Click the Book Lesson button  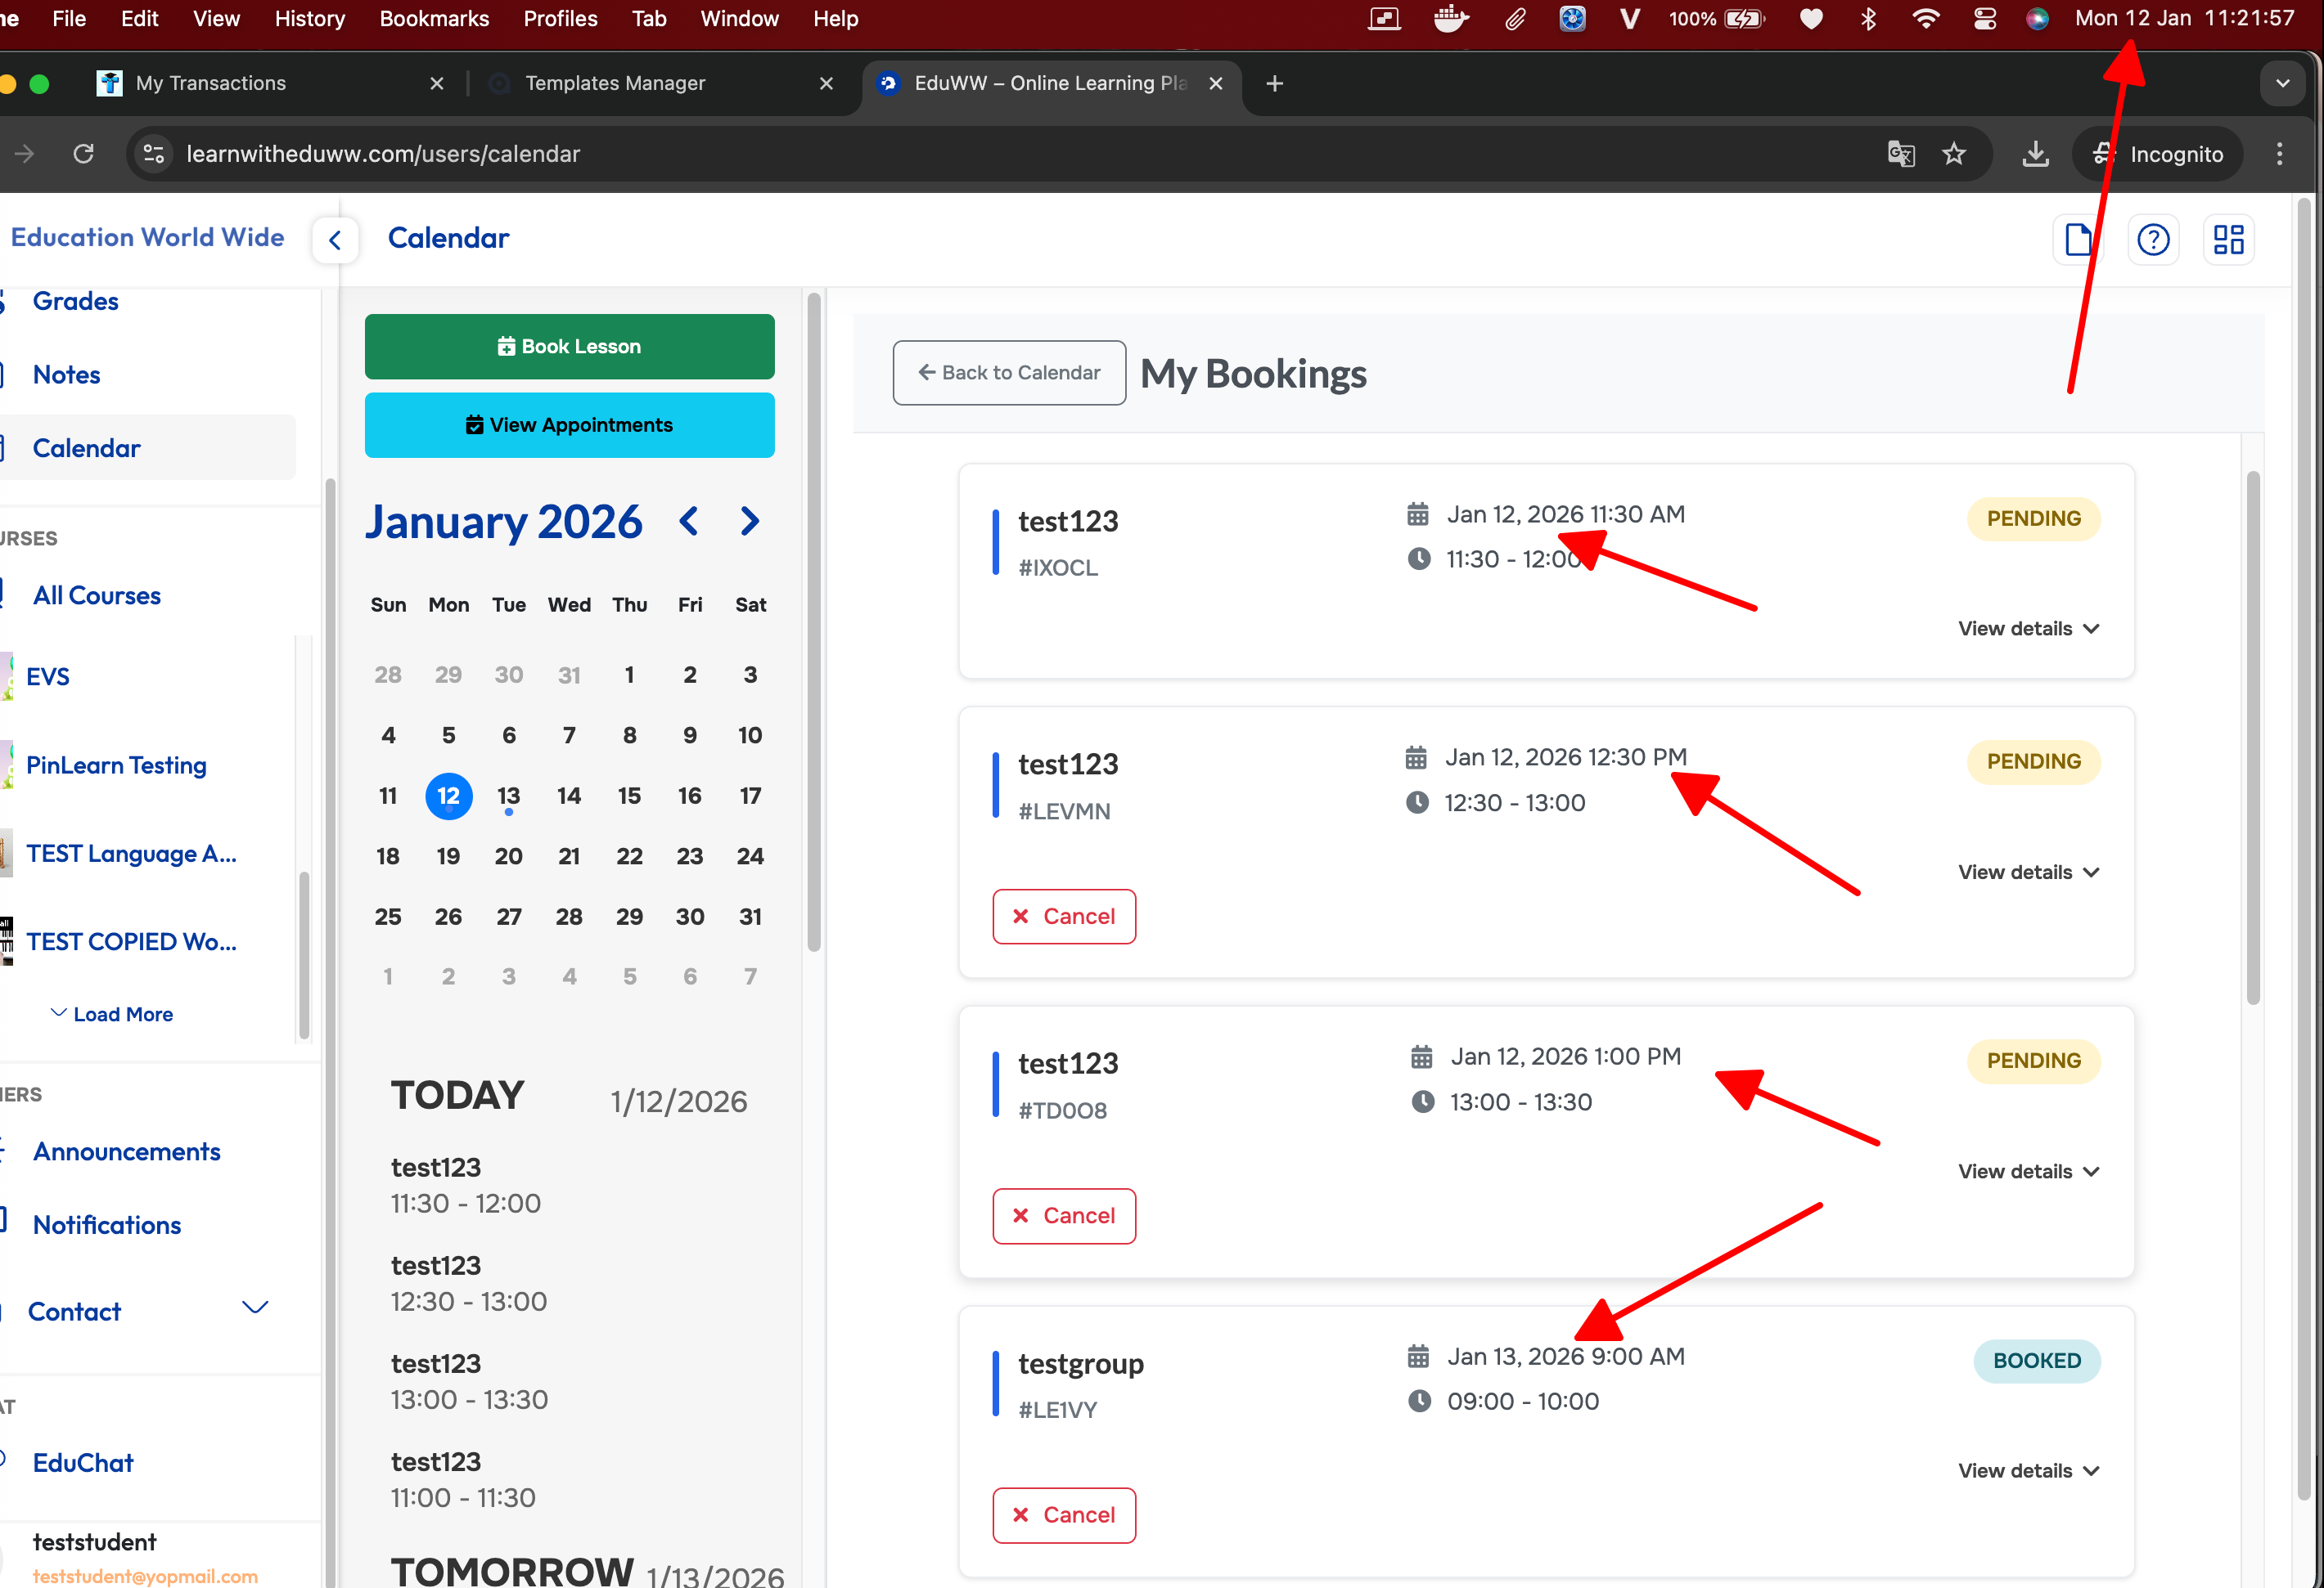569,347
